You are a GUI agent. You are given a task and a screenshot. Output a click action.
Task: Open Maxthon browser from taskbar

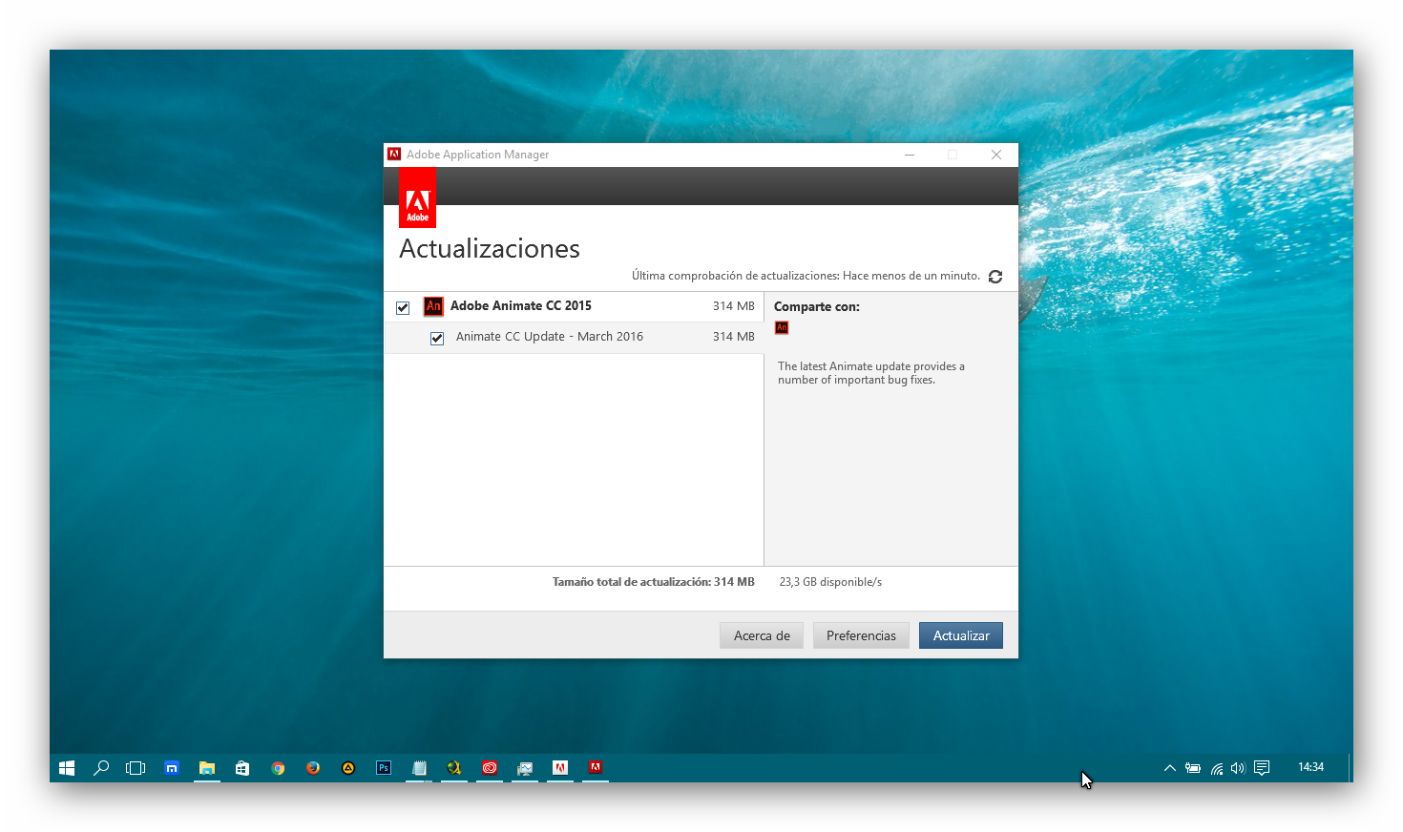pyautogui.click(x=172, y=768)
